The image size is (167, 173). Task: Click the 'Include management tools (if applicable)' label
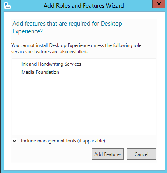click(x=63, y=141)
